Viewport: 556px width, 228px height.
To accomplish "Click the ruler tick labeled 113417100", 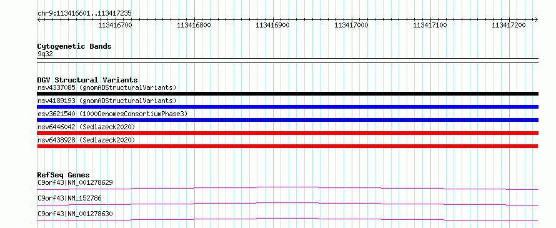I will point(430,25).
